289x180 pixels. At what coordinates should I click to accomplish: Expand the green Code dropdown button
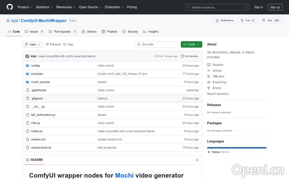coord(191,45)
